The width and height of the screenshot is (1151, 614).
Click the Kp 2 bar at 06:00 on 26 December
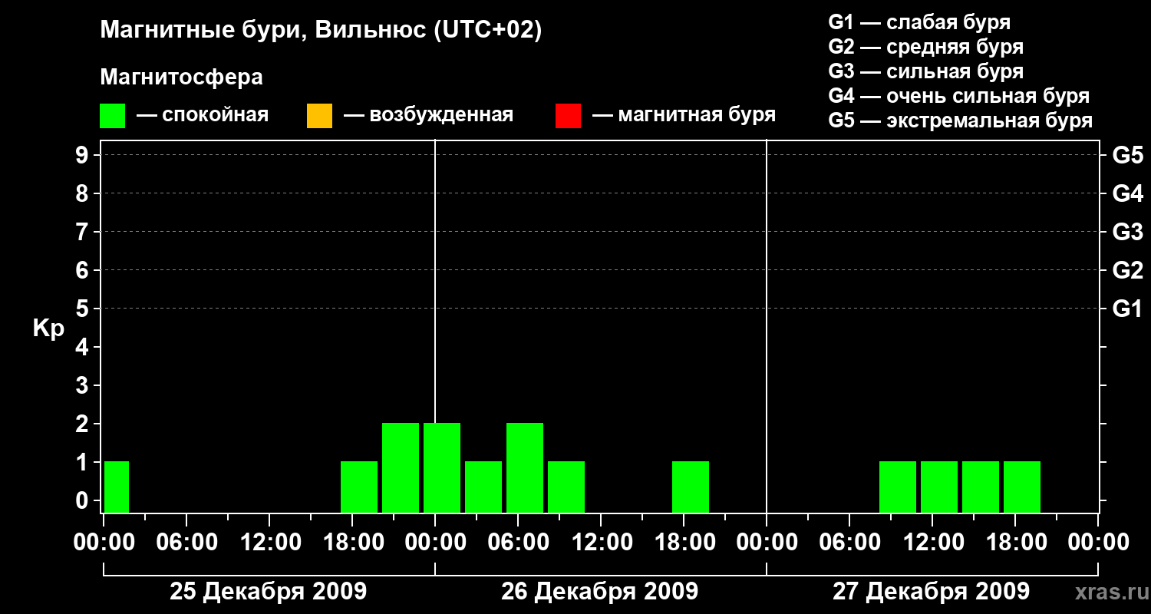point(525,467)
